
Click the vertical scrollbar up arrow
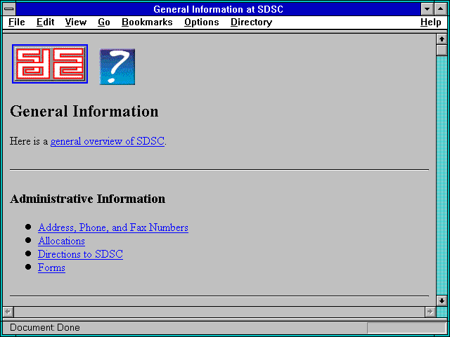(x=442, y=39)
